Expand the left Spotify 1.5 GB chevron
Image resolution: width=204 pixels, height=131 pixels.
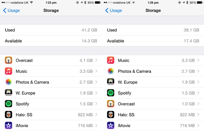pyautogui.click(x=96, y=104)
